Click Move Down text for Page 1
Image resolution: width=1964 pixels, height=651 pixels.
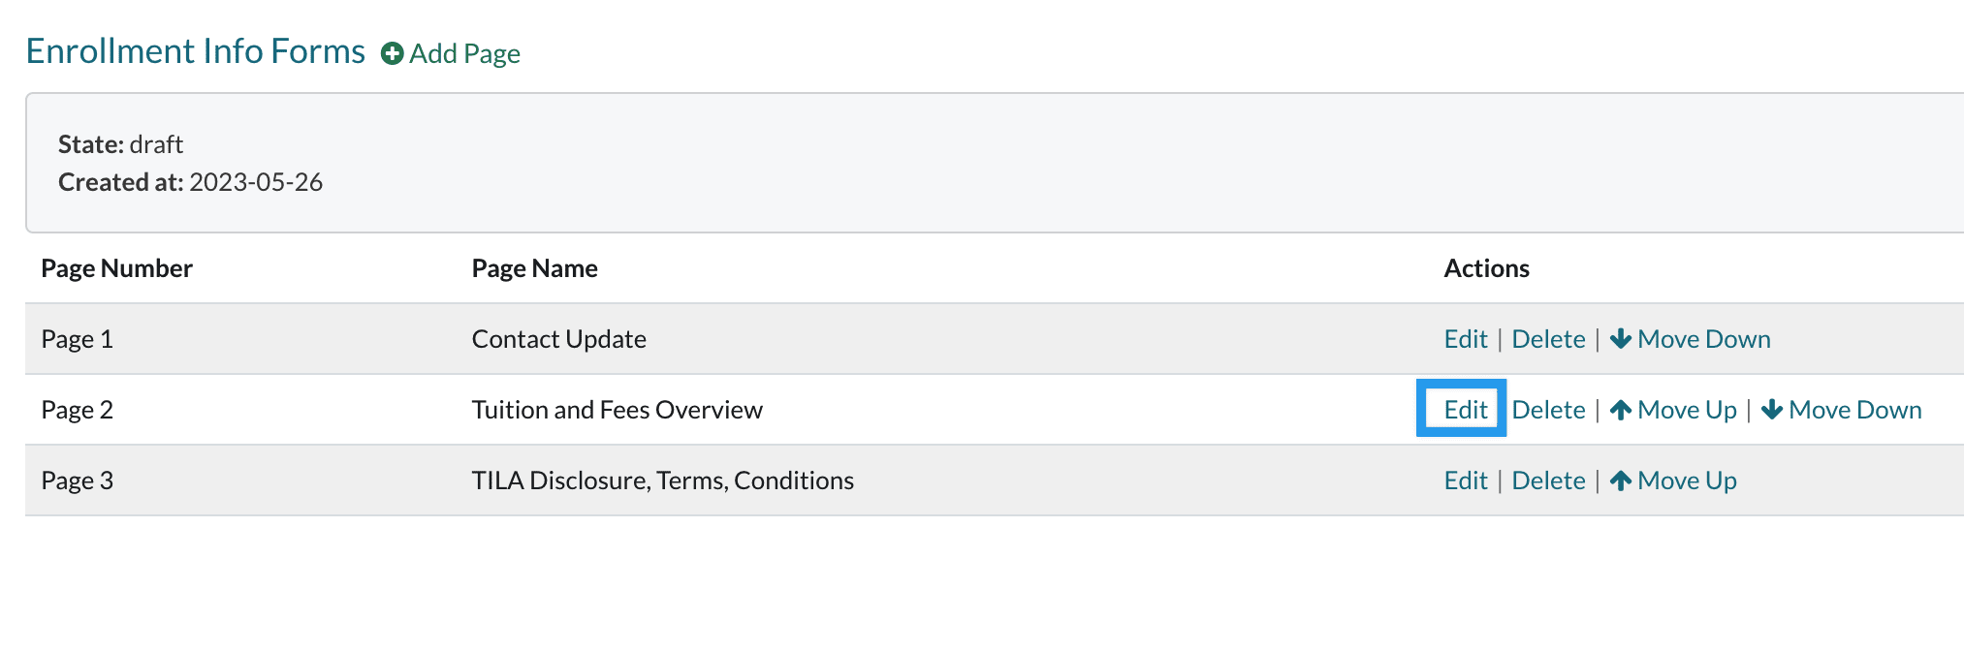[x=1703, y=339]
